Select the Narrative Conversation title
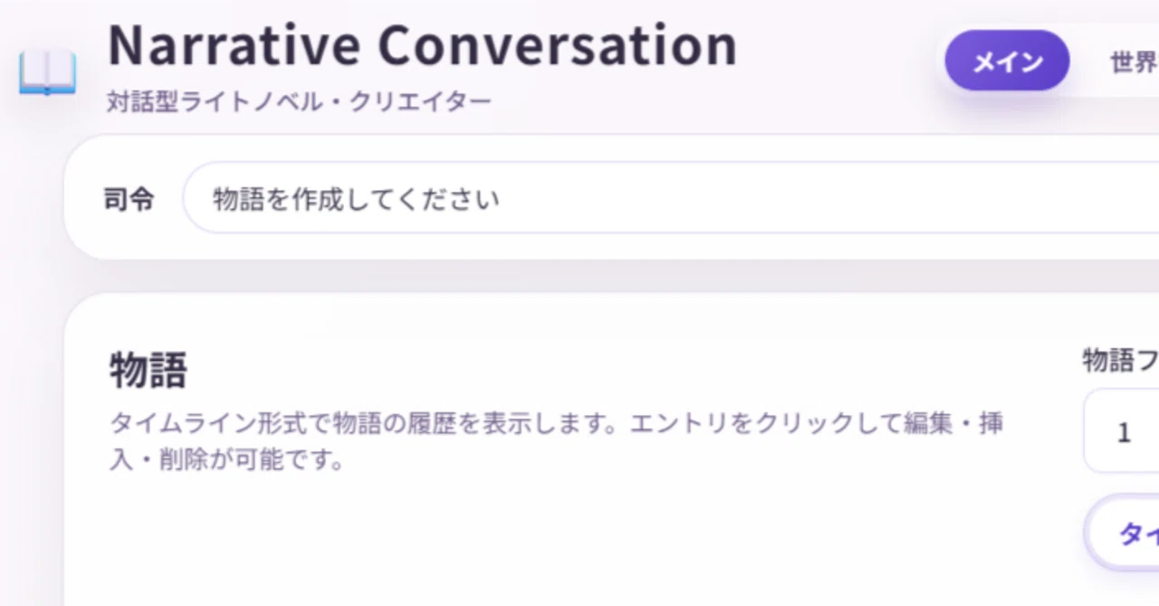 pos(422,44)
